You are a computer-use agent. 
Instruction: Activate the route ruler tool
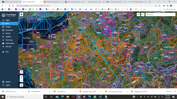[x=22, y=72]
